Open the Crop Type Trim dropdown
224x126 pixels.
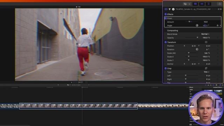pos(206,72)
